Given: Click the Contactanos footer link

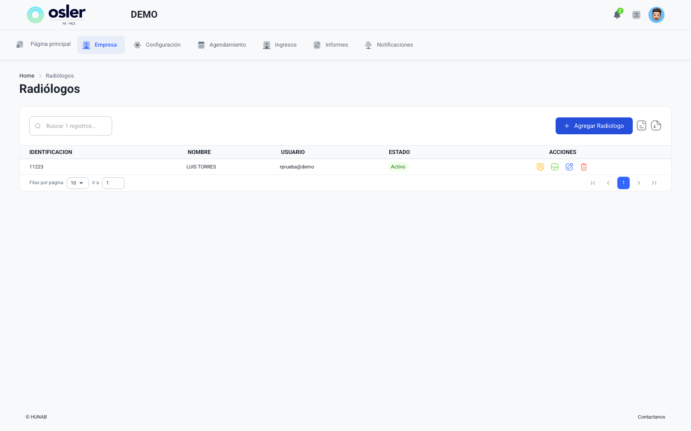Looking at the screenshot, I should pos(651,417).
